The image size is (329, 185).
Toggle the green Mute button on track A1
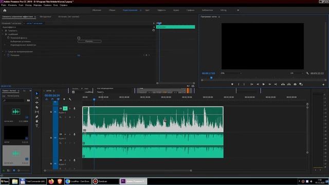click(65, 108)
